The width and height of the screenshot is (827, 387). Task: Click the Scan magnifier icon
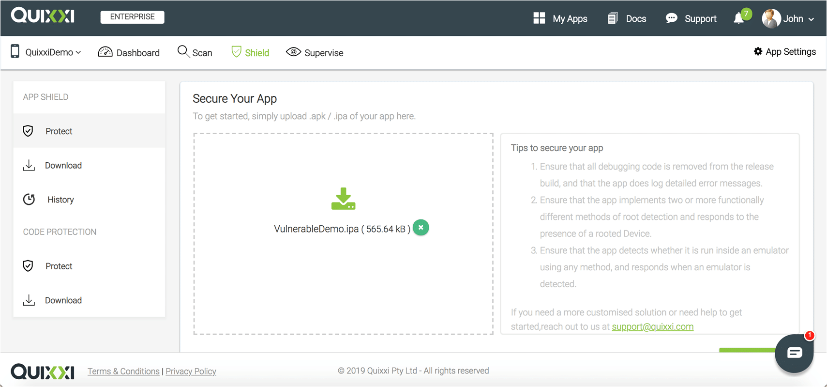coord(183,51)
